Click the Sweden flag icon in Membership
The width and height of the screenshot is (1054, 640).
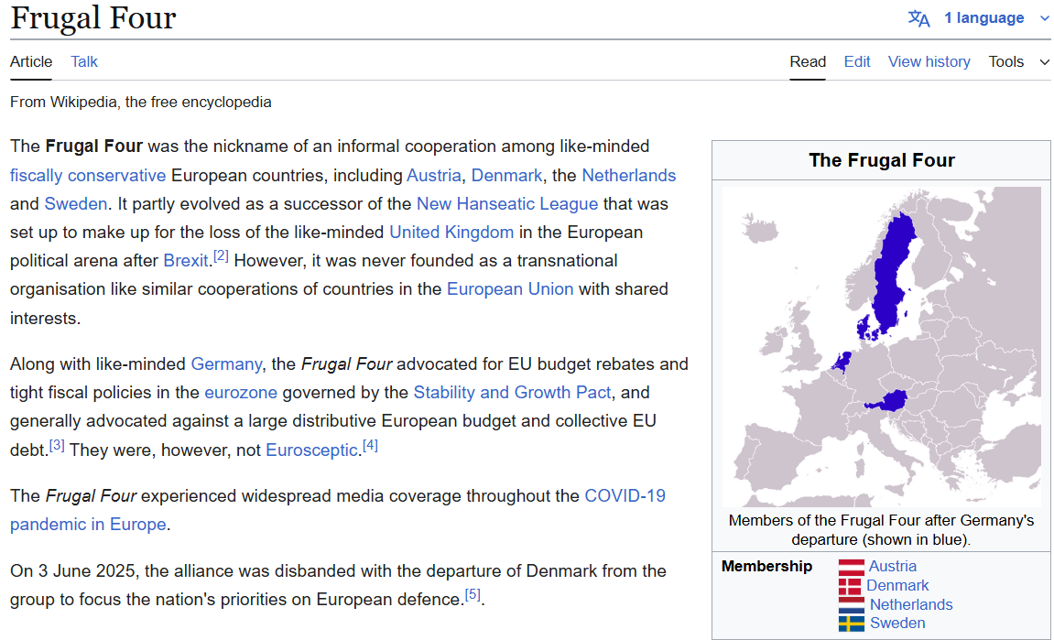coord(852,624)
